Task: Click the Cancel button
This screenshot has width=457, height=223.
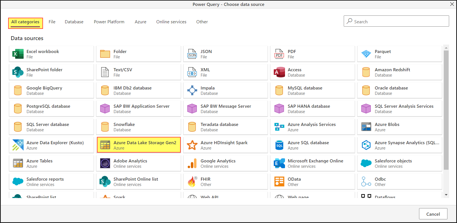Action: (433, 214)
